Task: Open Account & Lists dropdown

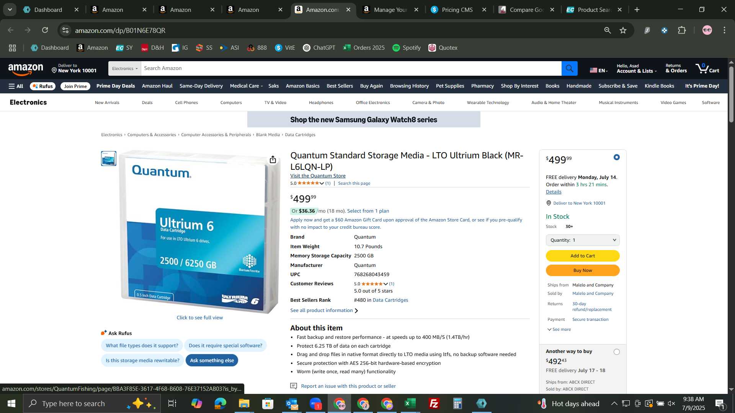Action: 636,68
